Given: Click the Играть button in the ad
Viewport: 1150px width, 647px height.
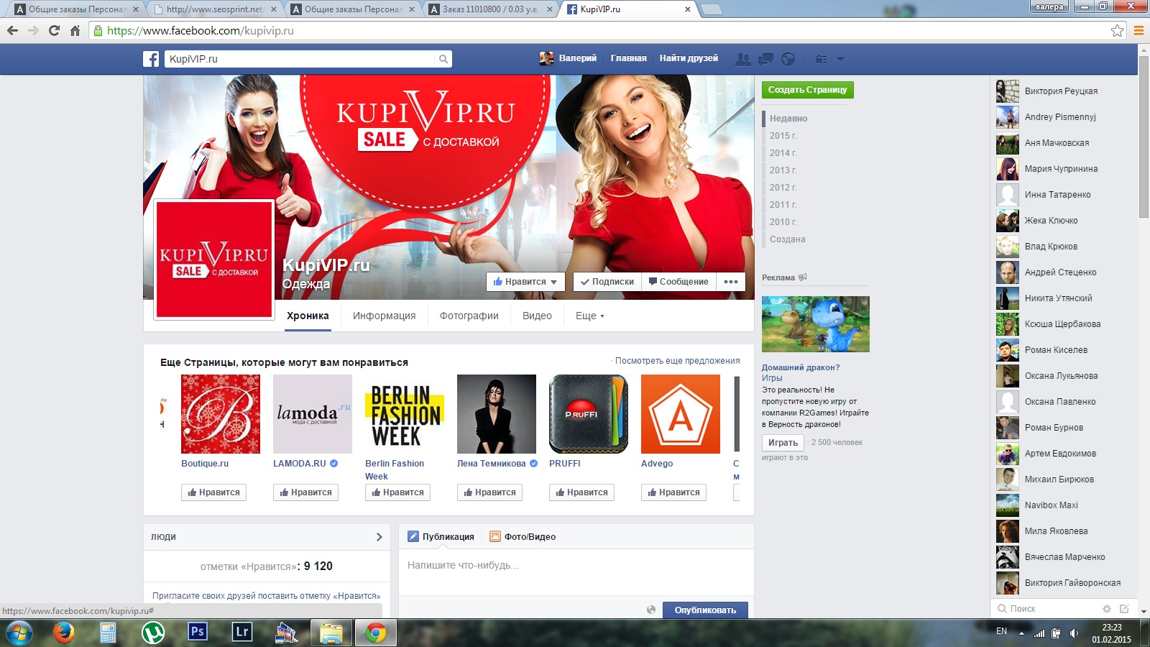Looking at the screenshot, I should [783, 443].
